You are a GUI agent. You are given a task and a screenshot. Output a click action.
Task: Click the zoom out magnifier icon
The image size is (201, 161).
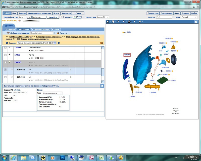[124, 22]
